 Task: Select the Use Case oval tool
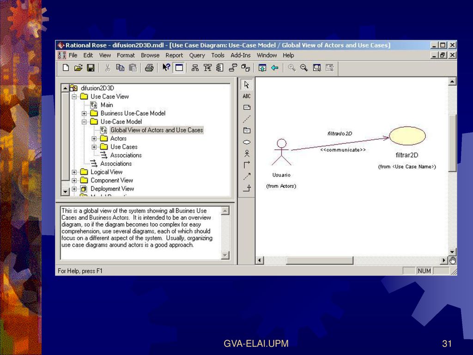pyautogui.click(x=247, y=142)
